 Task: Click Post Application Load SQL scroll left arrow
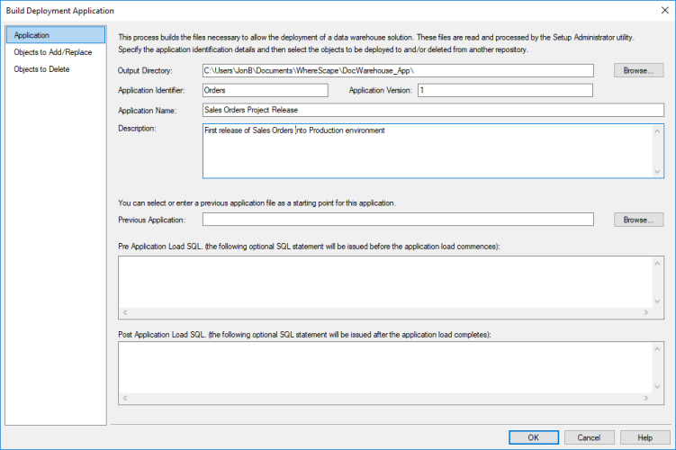pyautogui.click(x=125, y=399)
